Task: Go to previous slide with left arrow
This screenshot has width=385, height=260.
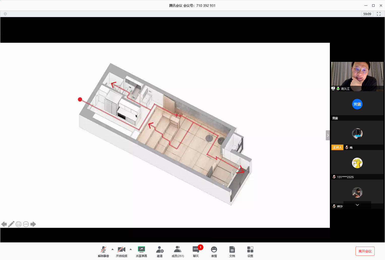Action: pos(4,224)
